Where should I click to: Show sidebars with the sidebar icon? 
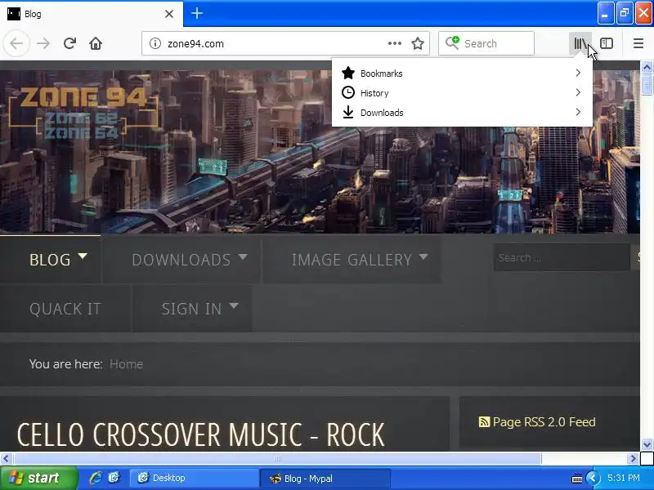[x=607, y=43]
